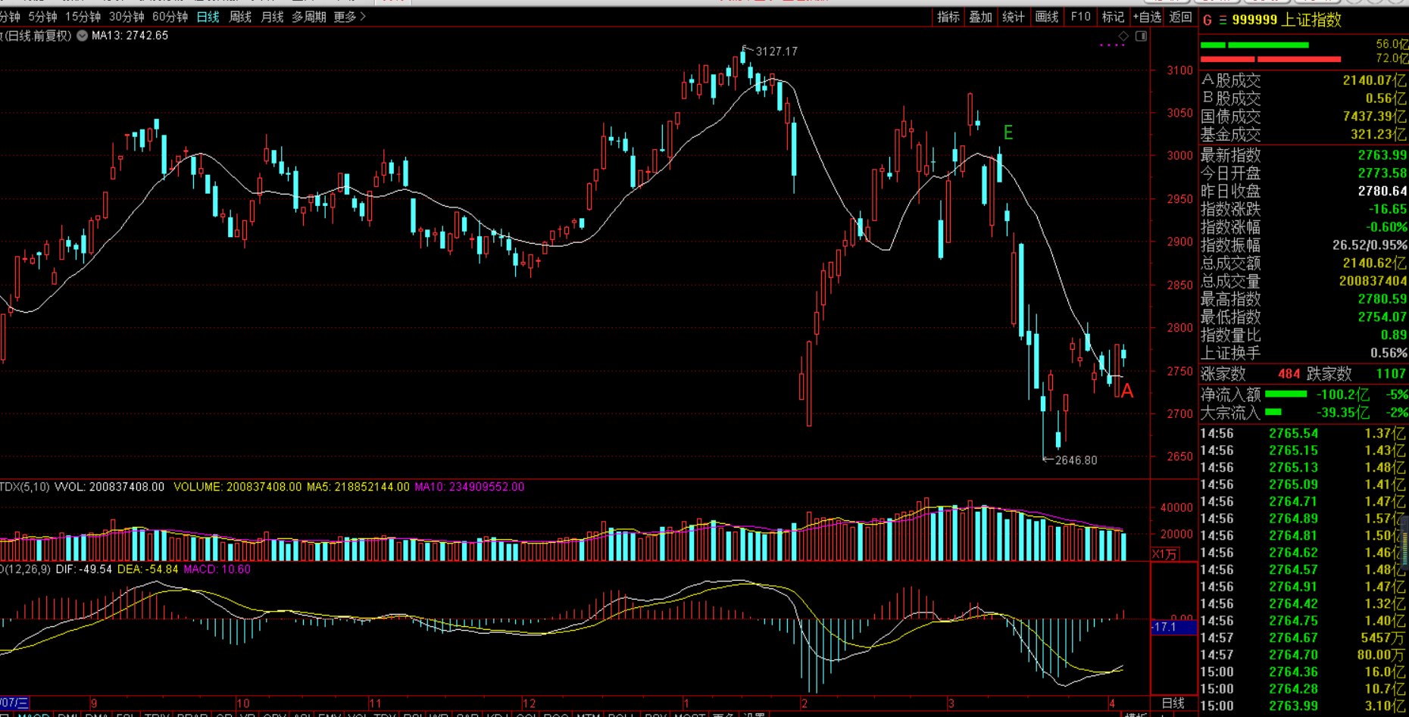Click the 基金成交 321.23亿 row
Screen dimensions: 1409x717
[1304, 135]
